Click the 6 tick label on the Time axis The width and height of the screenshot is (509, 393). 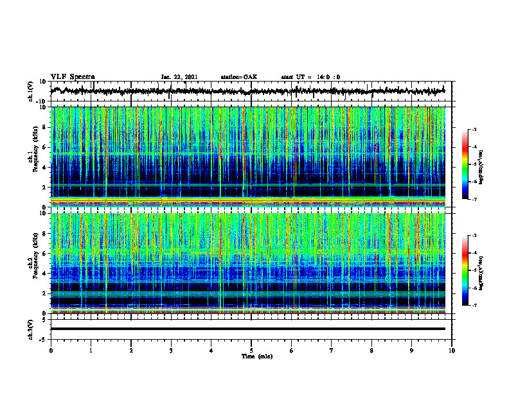click(x=292, y=351)
